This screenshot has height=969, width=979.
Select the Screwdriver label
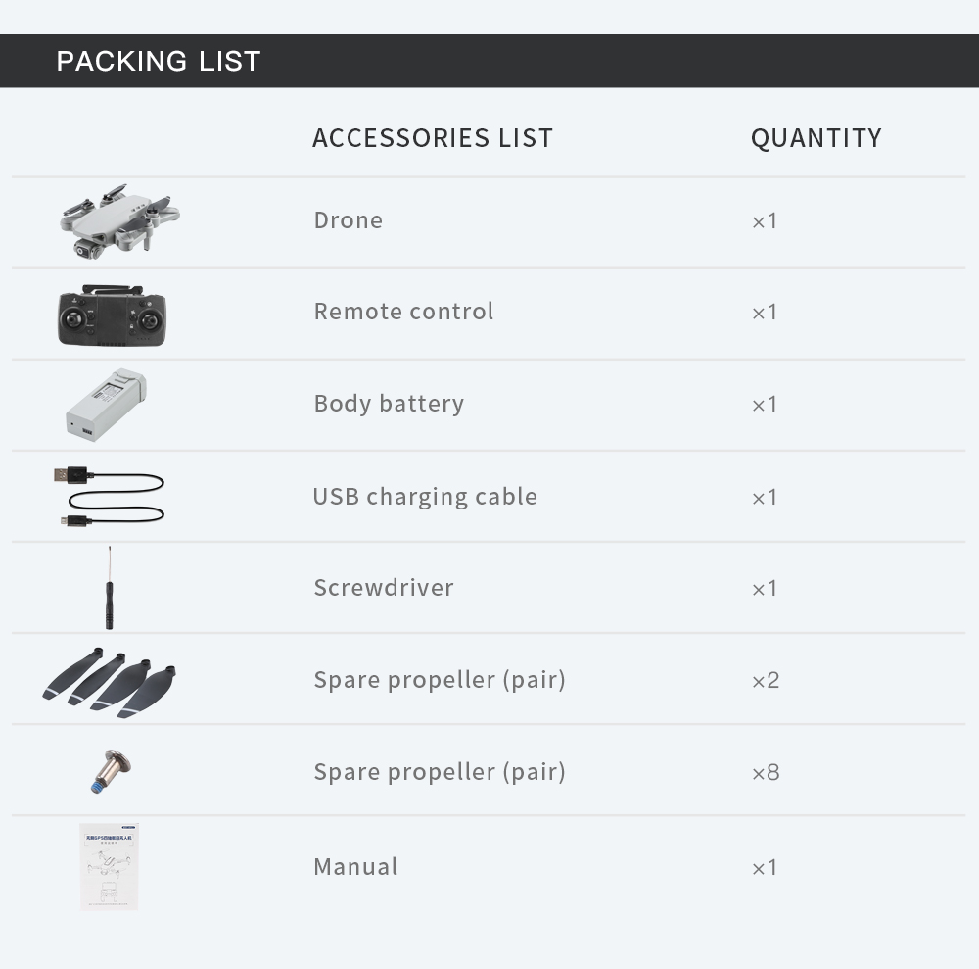384,587
